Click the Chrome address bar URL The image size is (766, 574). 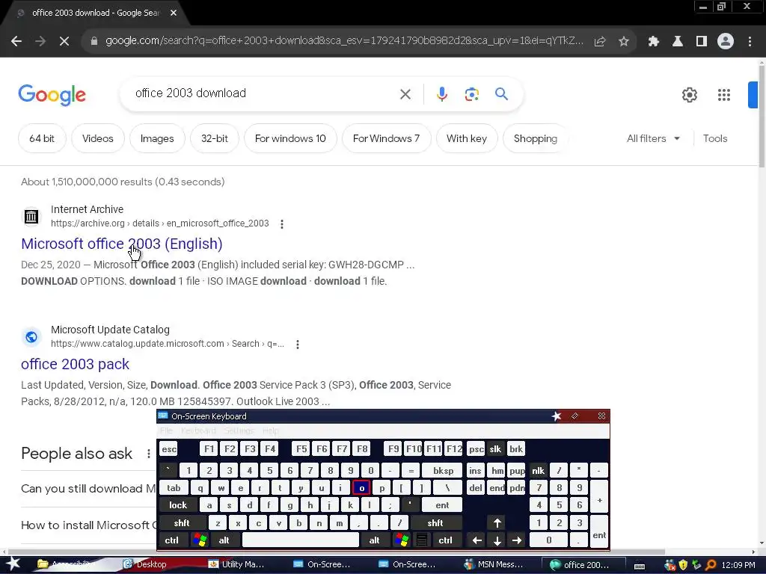click(x=344, y=41)
